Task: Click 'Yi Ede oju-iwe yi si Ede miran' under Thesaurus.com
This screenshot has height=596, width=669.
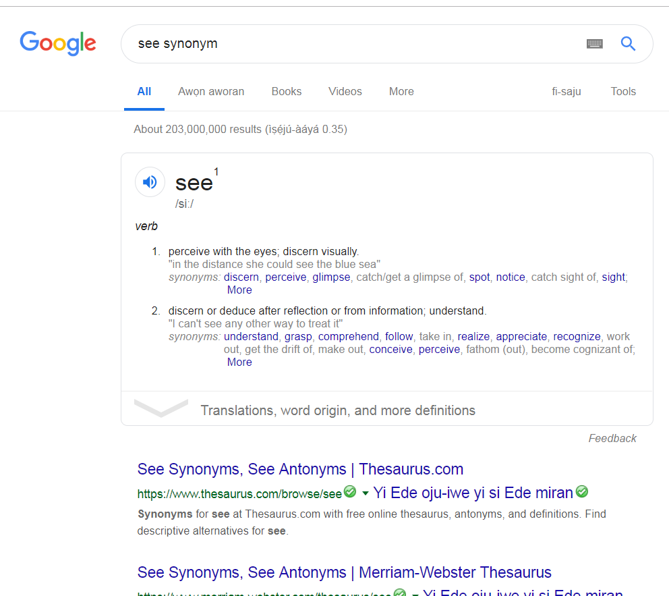Action: click(473, 493)
